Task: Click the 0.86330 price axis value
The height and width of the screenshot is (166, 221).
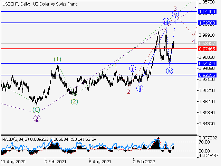Action: click(206, 112)
